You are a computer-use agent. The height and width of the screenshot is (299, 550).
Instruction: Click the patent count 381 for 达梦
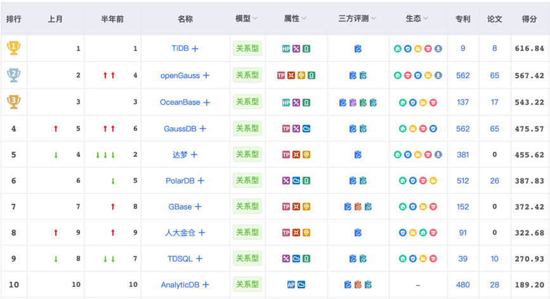coord(462,155)
